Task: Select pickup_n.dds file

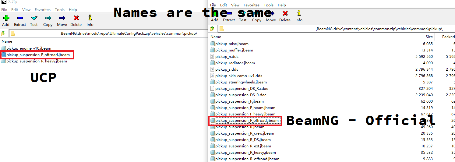Action: (x=227, y=57)
